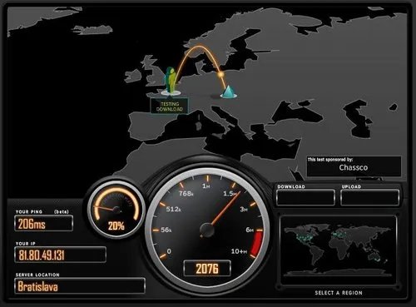Click the teal pyramid server marker

(x=229, y=92)
